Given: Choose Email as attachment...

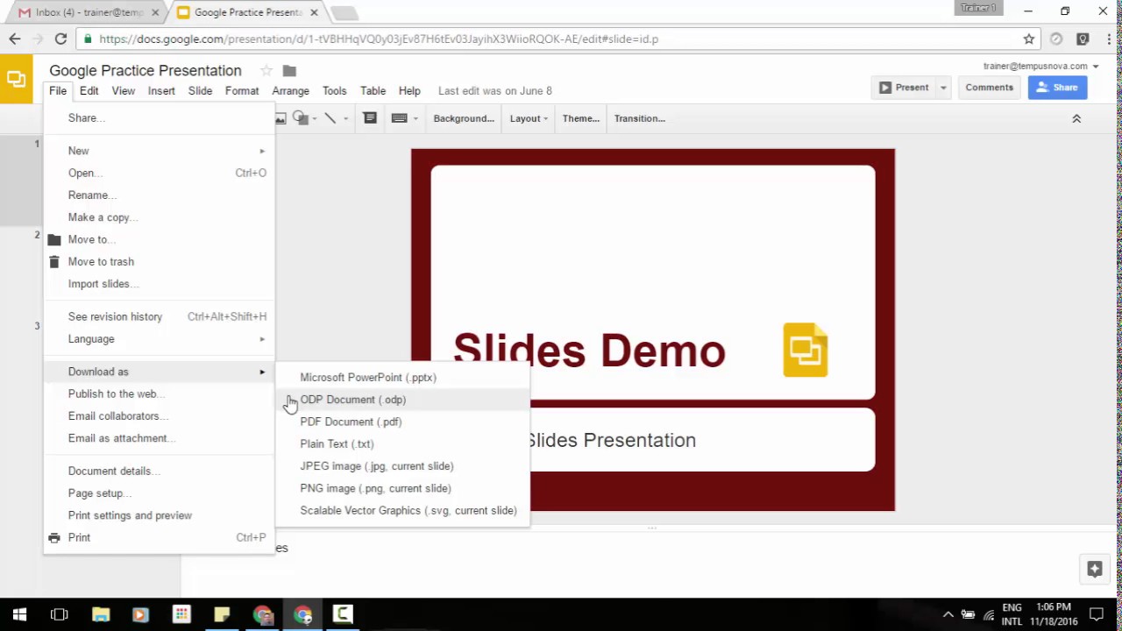Looking at the screenshot, I should [x=158, y=438].
